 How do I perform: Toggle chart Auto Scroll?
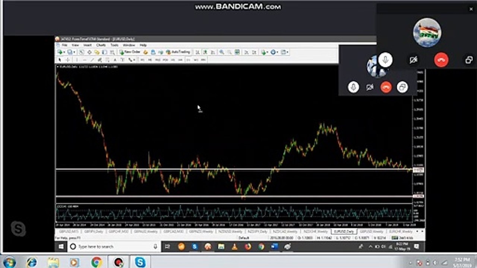coord(246,52)
